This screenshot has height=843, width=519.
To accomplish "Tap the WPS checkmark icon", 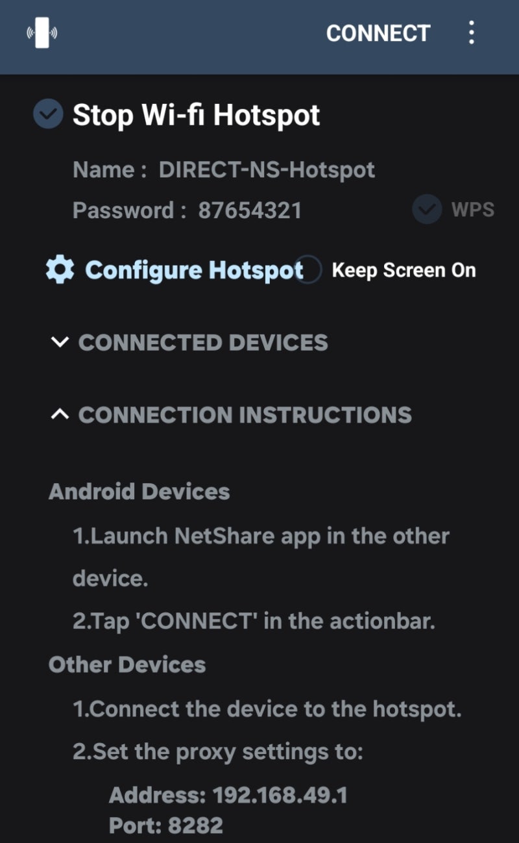I will pyautogui.click(x=427, y=210).
